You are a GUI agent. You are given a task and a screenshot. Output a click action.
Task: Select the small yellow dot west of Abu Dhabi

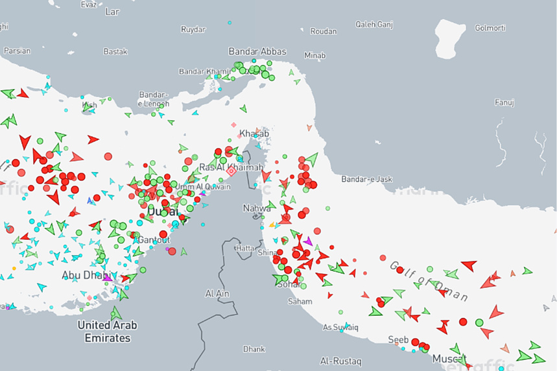(x=14, y=269)
